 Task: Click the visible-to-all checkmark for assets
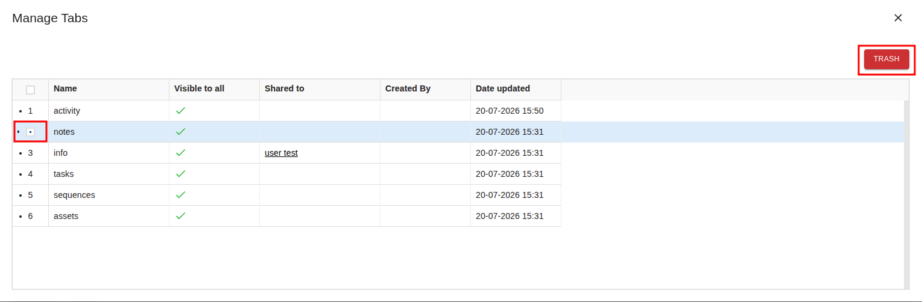click(x=180, y=216)
